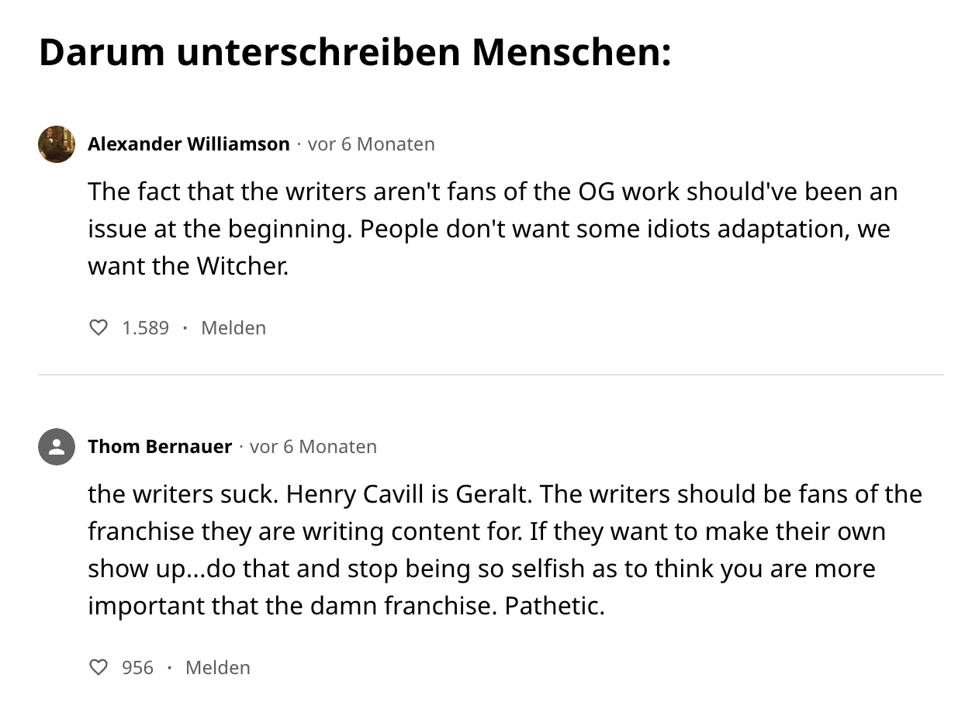
Task: Click the comment line starting "The fact that"
Action: (493, 192)
